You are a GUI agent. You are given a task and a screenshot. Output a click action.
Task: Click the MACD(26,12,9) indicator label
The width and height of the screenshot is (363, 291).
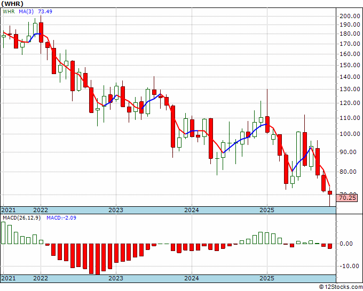(x=21, y=218)
